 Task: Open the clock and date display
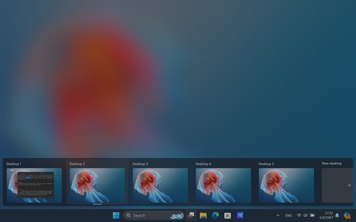pos(326,215)
